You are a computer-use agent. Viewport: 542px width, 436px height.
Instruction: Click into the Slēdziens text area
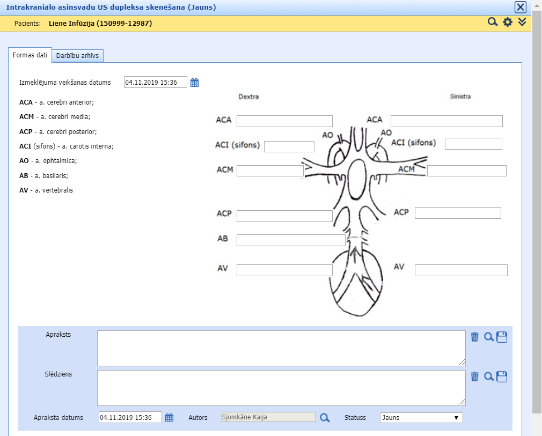[x=281, y=388]
